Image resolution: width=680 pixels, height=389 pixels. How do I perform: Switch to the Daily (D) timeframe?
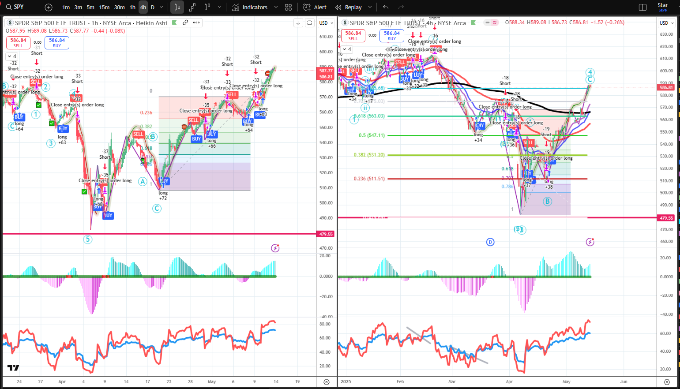[x=153, y=7]
